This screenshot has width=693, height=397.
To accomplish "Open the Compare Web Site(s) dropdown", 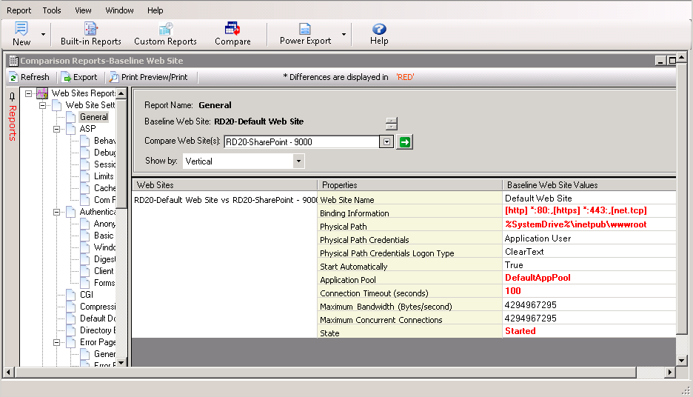I will tap(386, 142).
